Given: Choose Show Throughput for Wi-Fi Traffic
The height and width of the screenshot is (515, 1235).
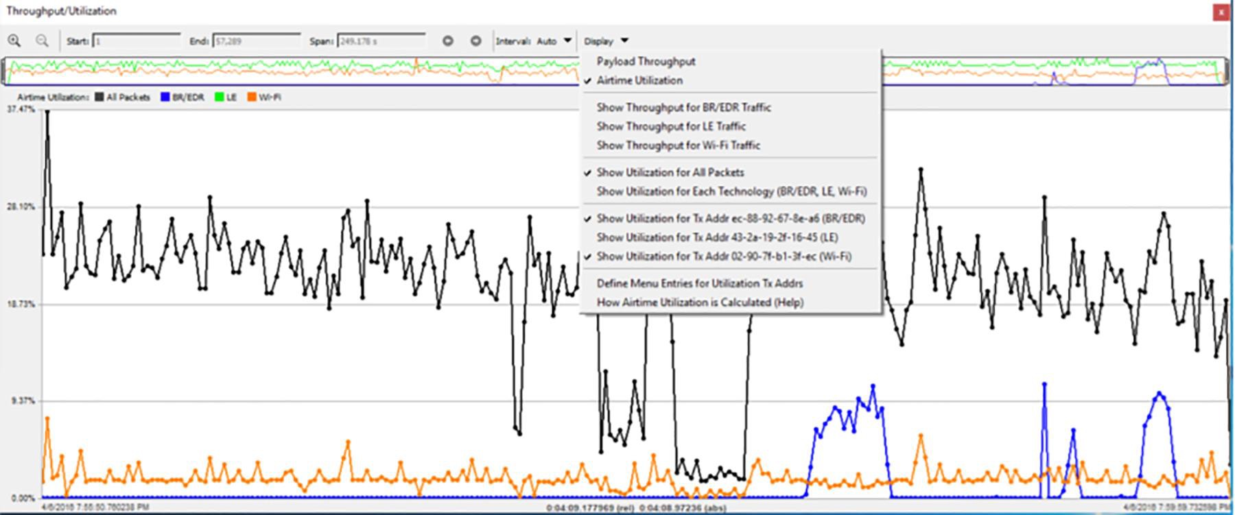Looking at the screenshot, I should pyautogui.click(x=730, y=145).
